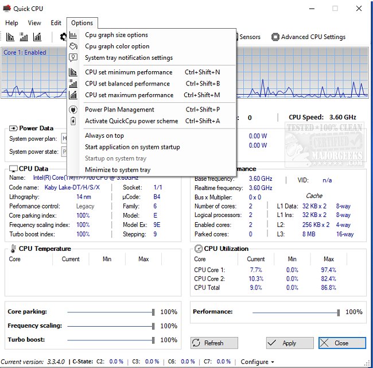
Task: Click the minimum performance toolbar icon
Action: click(10, 37)
